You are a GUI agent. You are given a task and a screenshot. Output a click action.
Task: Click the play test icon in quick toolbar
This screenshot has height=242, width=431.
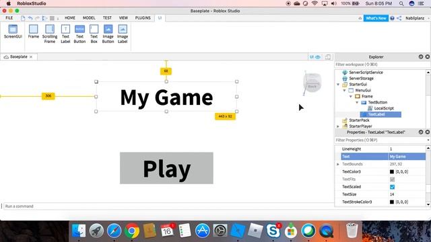(45, 18)
